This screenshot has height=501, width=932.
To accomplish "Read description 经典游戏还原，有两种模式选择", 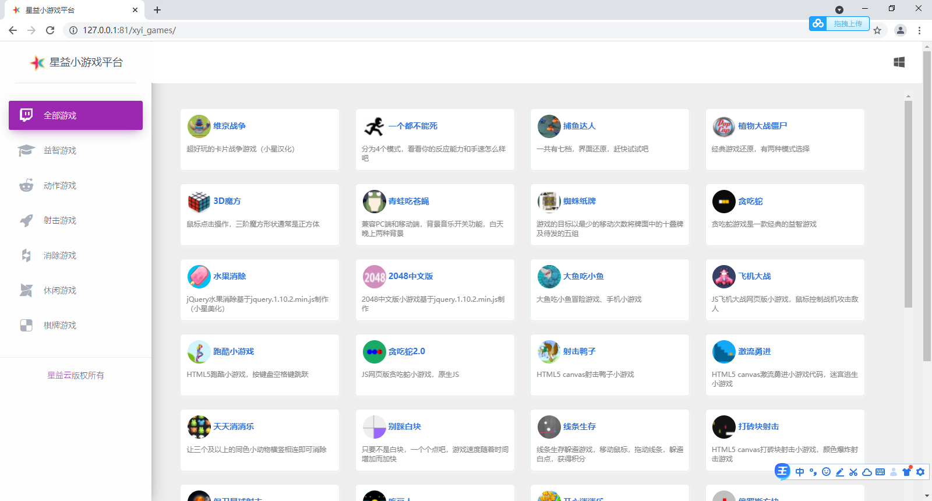I will (761, 149).
